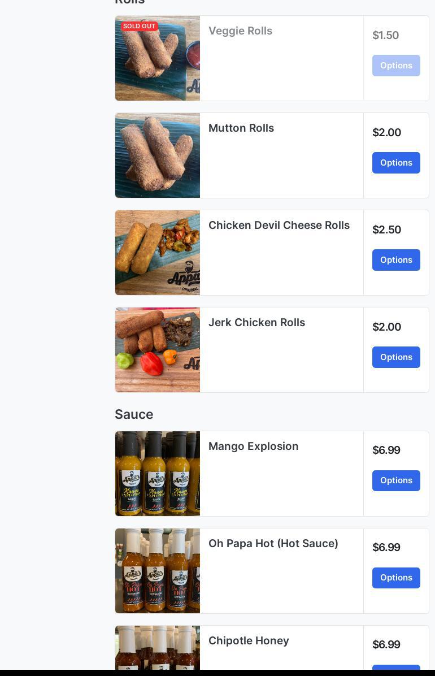Viewport: 435px width, 676px height.
Task: Click Jerk Chicken Rolls thumbnail
Action: coord(158,350)
